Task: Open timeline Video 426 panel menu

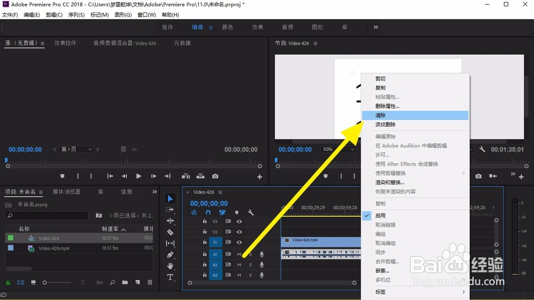Action: [221, 192]
